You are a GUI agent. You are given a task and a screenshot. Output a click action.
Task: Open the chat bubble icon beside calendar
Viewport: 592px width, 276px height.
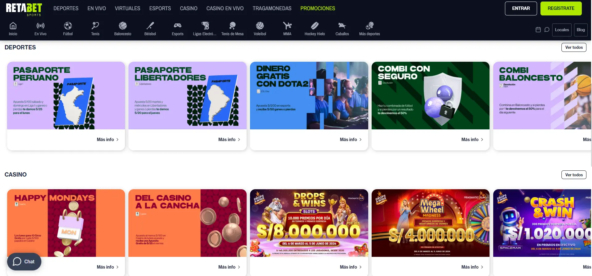(x=547, y=30)
